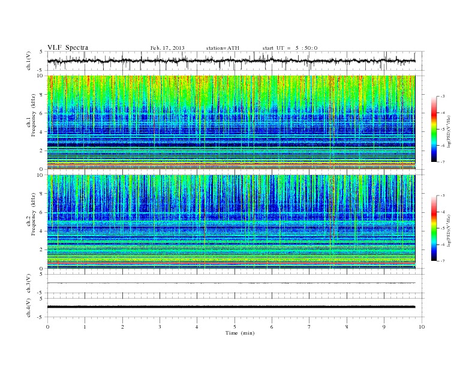Click the "4" kHz tick of ch.2 spectrogram
Image resolution: width=475 pixels, height=367 pixels.
pos(42,231)
